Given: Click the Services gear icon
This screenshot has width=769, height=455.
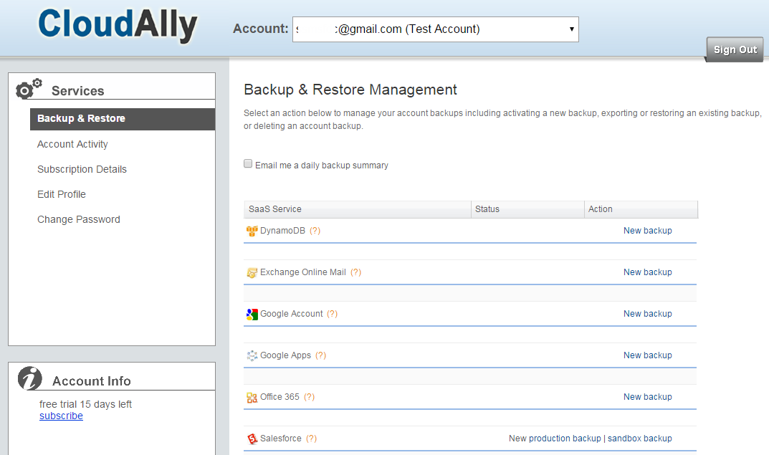Looking at the screenshot, I should (x=29, y=87).
